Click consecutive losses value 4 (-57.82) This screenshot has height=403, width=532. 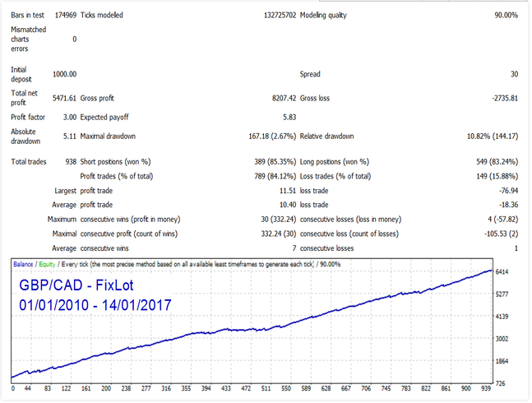(x=503, y=219)
